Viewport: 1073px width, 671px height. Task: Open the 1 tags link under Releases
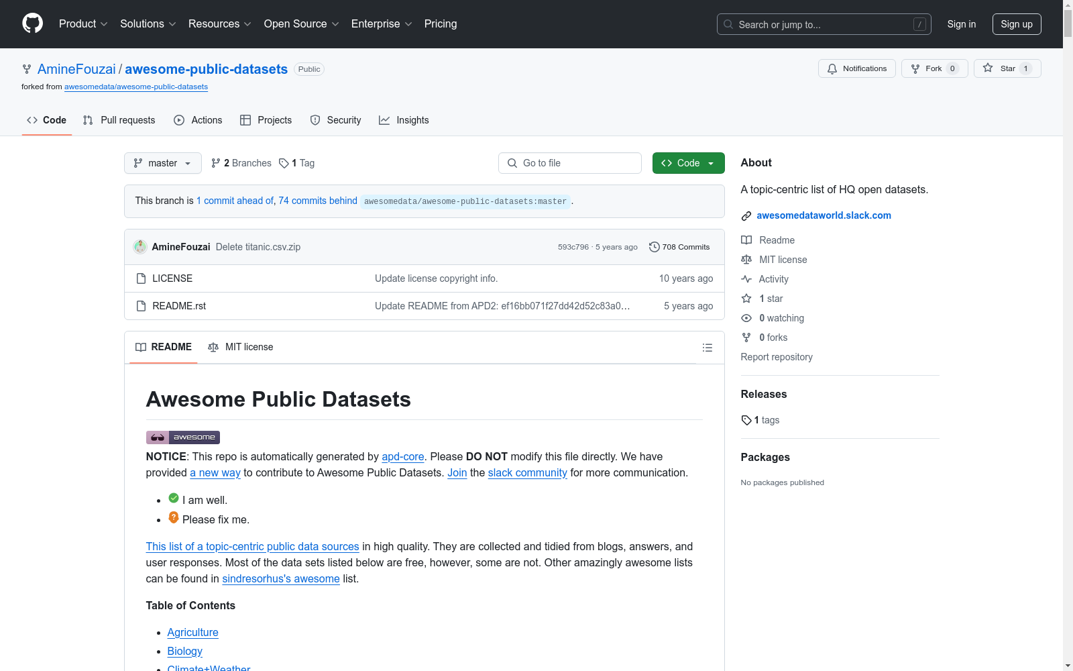[x=760, y=420]
